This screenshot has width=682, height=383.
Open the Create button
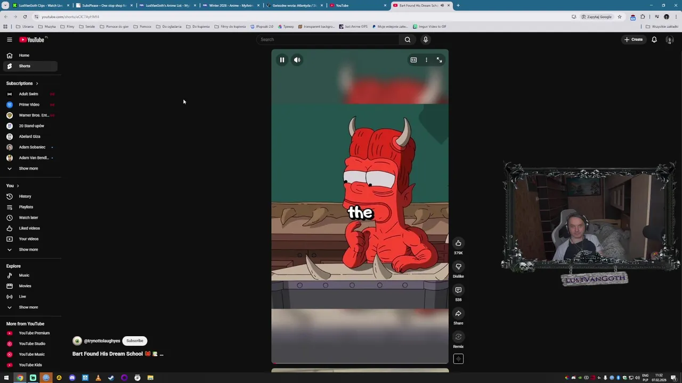pyautogui.click(x=634, y=39)
